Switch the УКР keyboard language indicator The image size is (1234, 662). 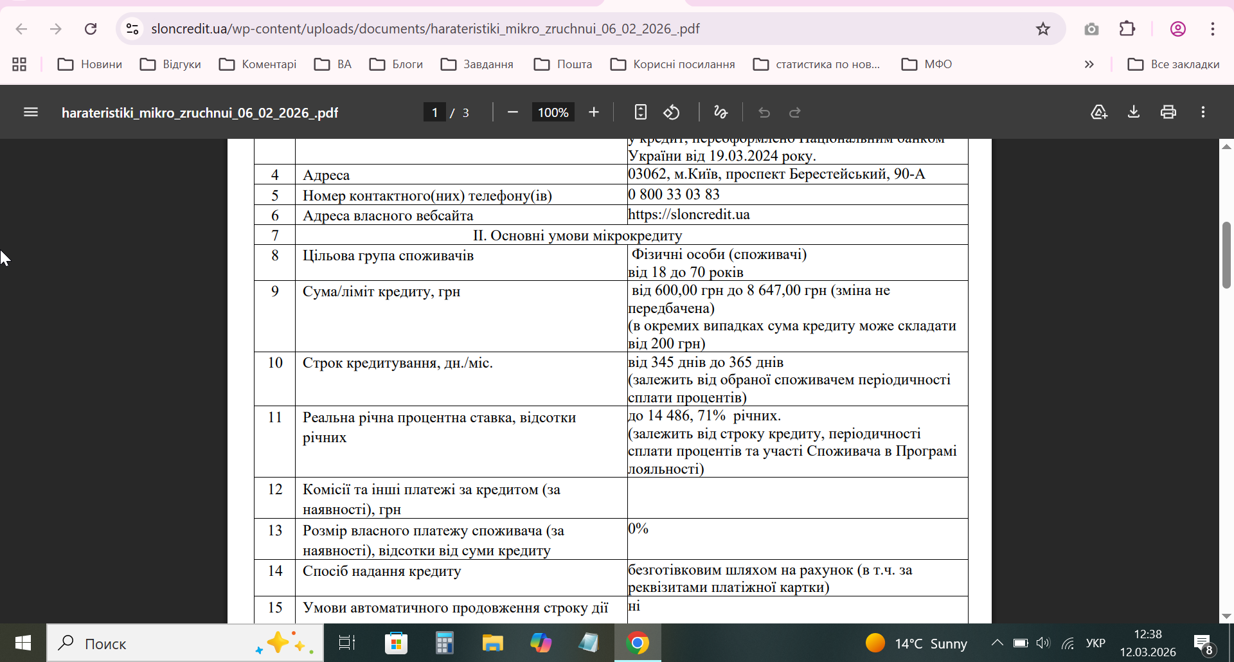[1095, 643]
